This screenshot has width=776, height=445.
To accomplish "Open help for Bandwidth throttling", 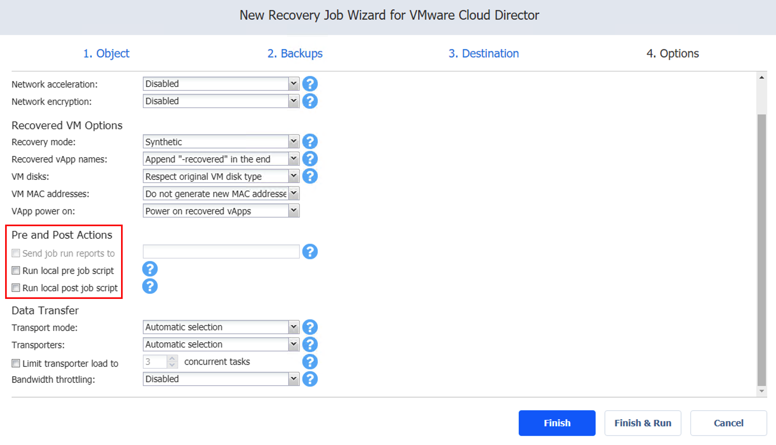I will [x=310, y=379].
